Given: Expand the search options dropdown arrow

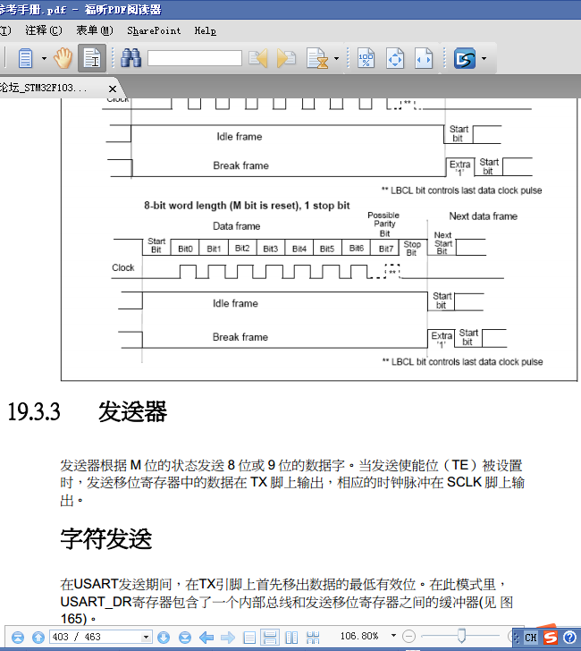Looking at the screenshot, I should pyautogui.click(x=336, y=60).
